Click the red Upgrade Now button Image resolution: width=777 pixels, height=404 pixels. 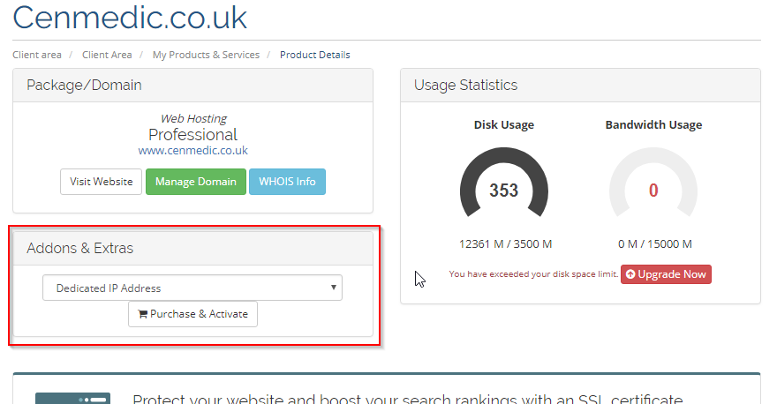click(666, 274)
